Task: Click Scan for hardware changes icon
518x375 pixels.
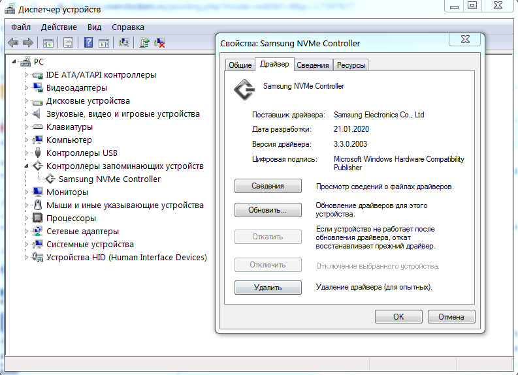Action: pyautogui.click(x=124, y=42)
